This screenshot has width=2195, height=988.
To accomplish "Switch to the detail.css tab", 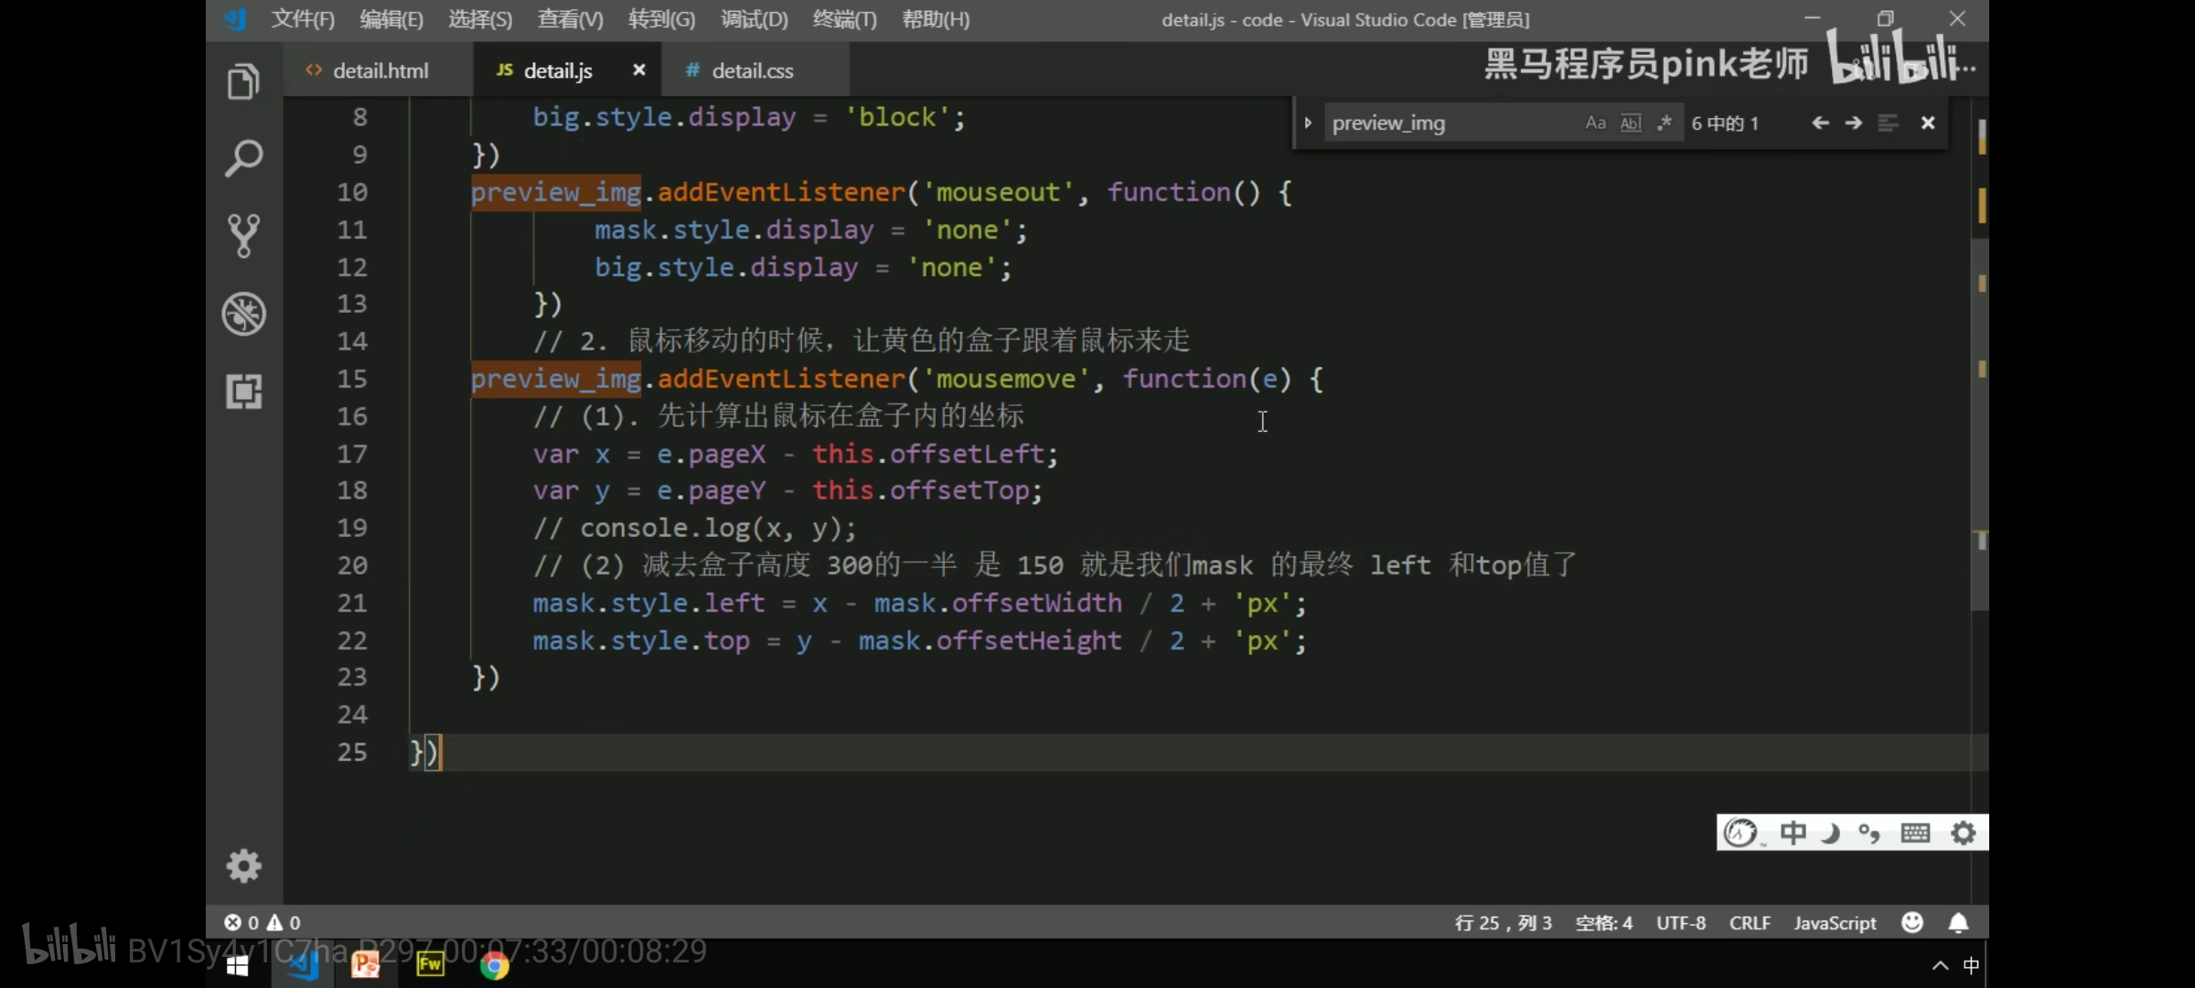I will [752, 70].
